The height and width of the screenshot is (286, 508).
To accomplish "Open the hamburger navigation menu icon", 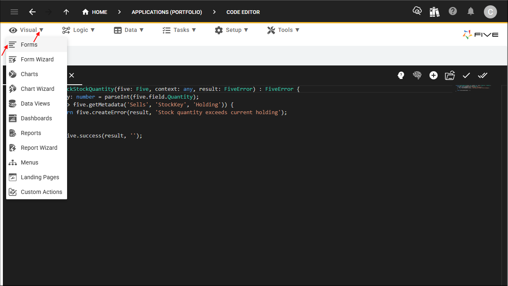I will [x=14, y=12].
